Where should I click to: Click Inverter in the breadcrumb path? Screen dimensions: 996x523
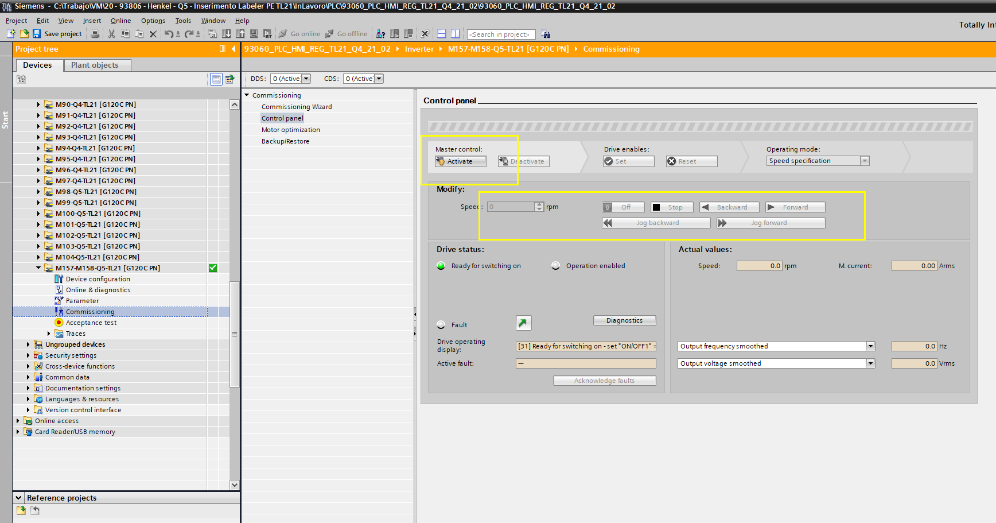[x=419, y=49]
